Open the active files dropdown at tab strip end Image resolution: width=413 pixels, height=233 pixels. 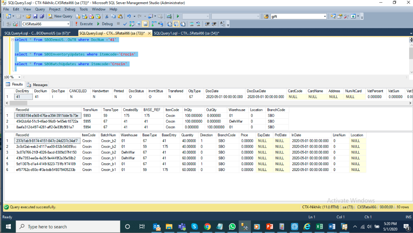pos(411,33)
